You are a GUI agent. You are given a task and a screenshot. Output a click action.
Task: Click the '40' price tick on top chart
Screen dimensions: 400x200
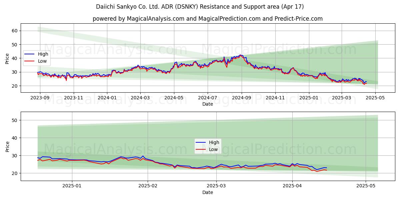15,58
